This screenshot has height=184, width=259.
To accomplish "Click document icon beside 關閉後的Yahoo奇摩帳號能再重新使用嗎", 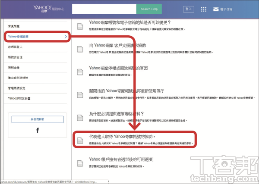I will pos(80,95).
